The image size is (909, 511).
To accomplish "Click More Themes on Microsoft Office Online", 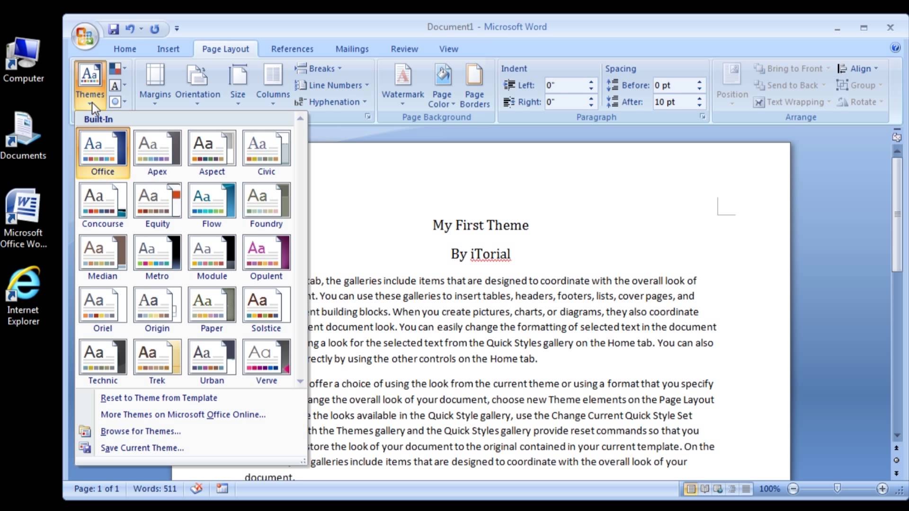I will 183,414.
